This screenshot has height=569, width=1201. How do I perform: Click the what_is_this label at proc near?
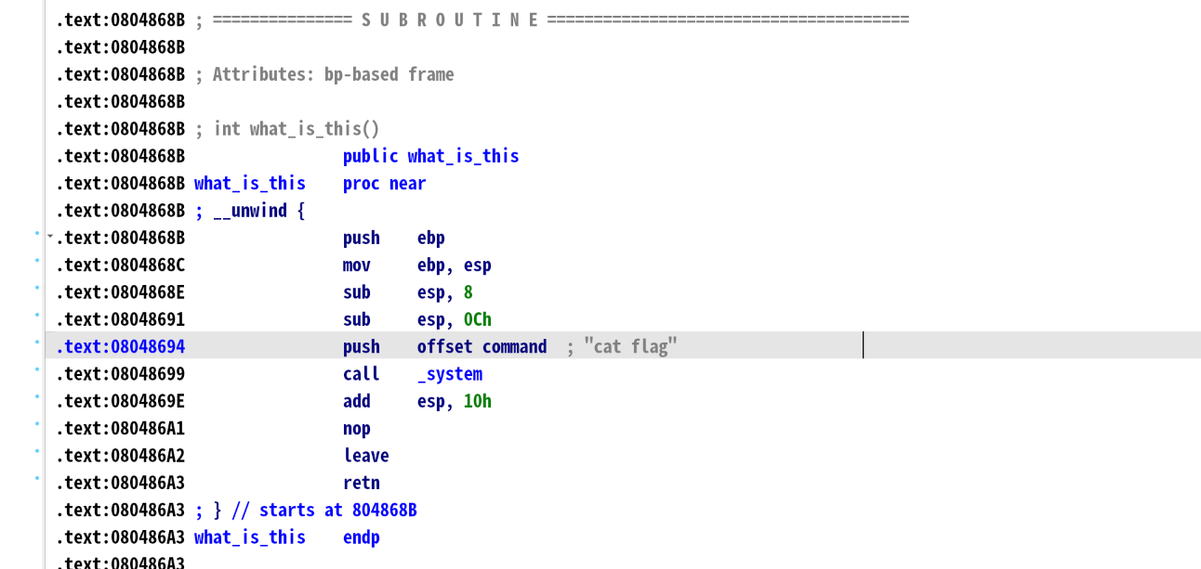point(249,183)
